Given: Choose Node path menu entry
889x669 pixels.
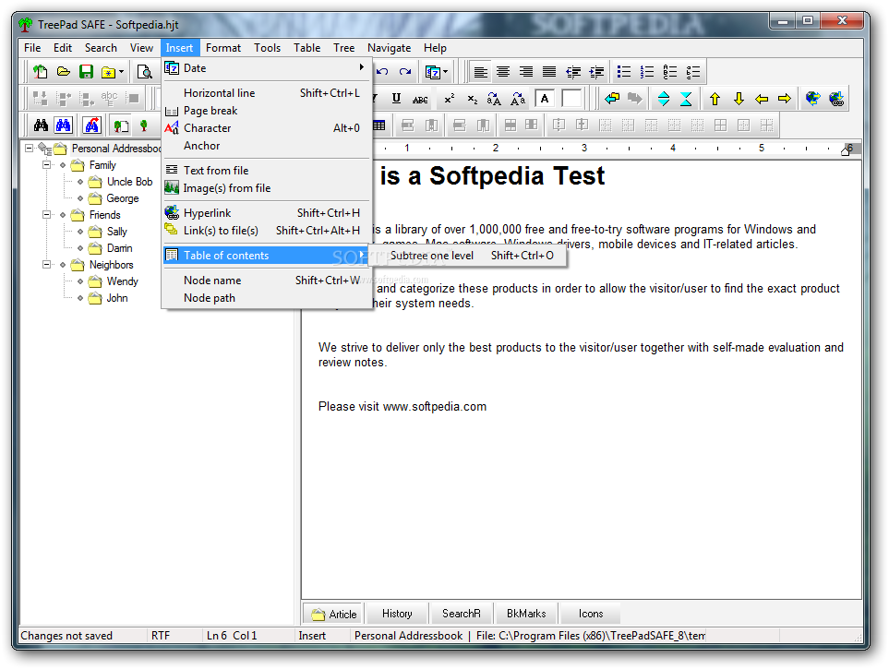Looking at the screenshot, I should [x=267, y=298].
